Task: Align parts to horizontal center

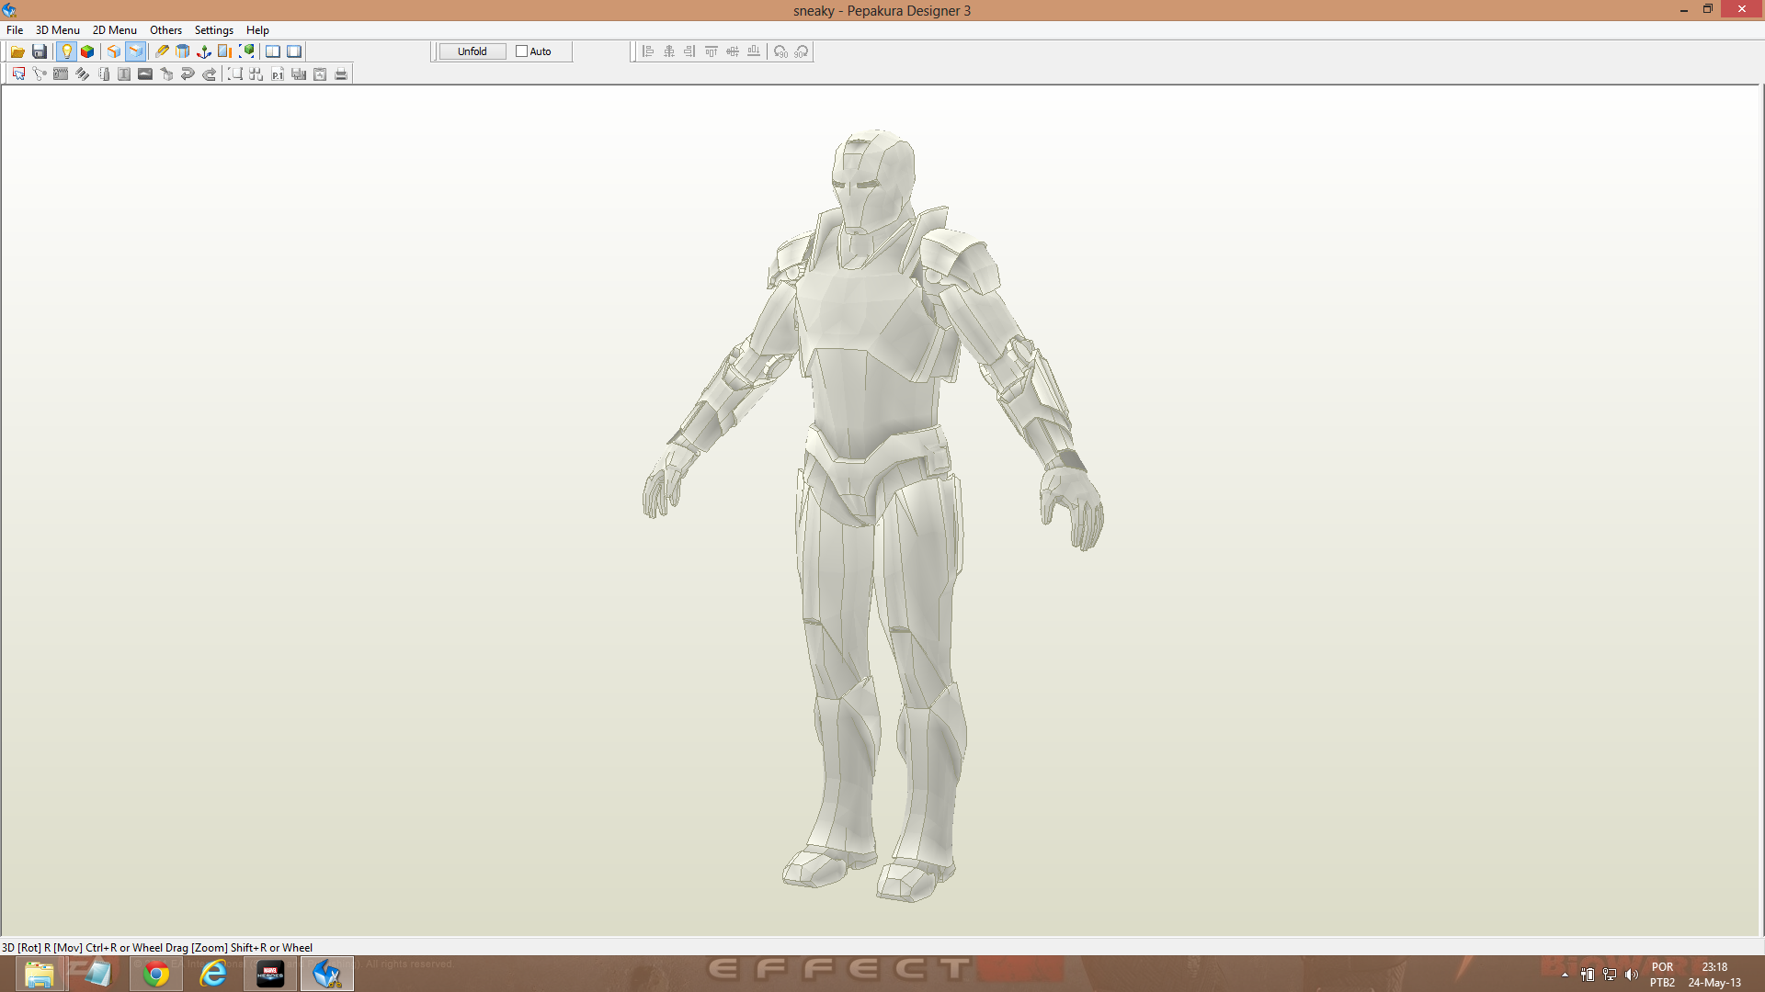Action: pyautogui.click(x=669, y=51)
